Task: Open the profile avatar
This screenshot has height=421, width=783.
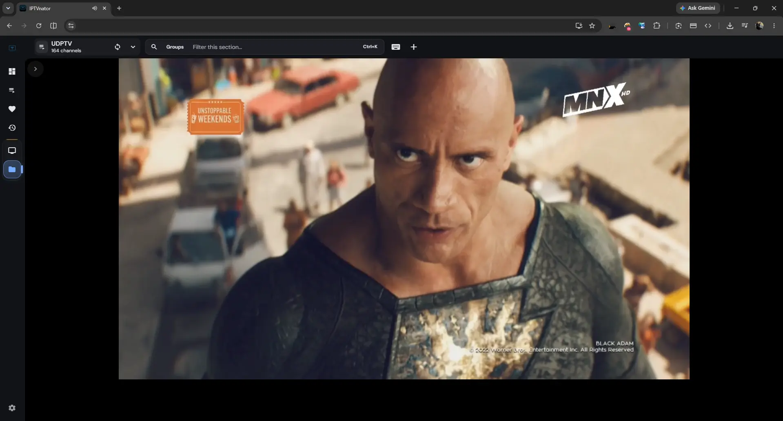Action: (759, 26)
